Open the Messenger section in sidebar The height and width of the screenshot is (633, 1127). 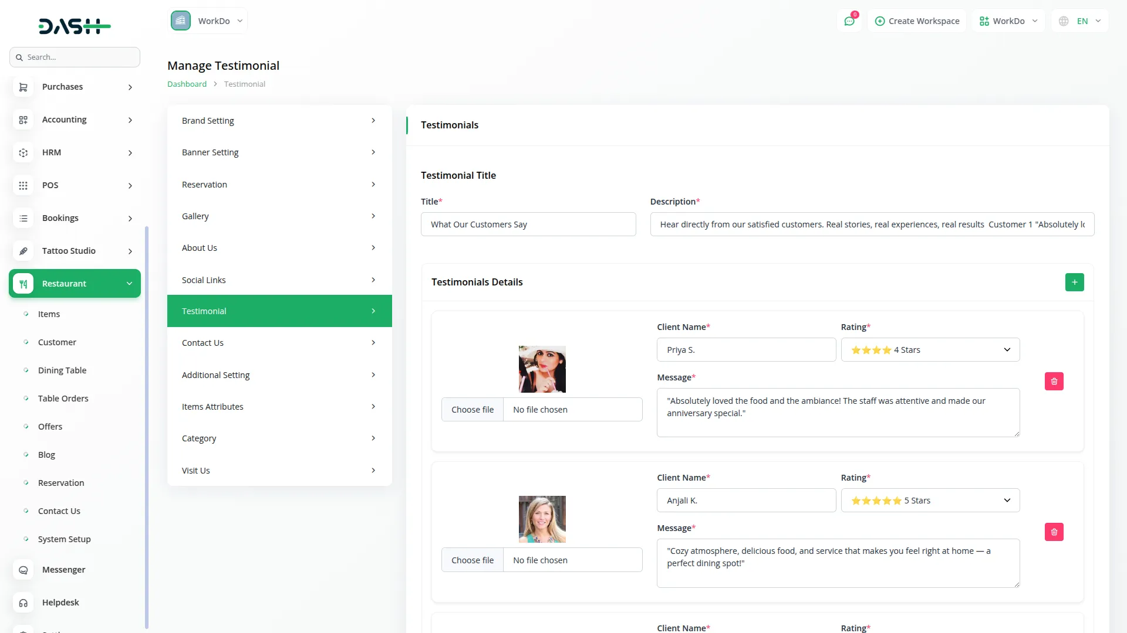63,569
